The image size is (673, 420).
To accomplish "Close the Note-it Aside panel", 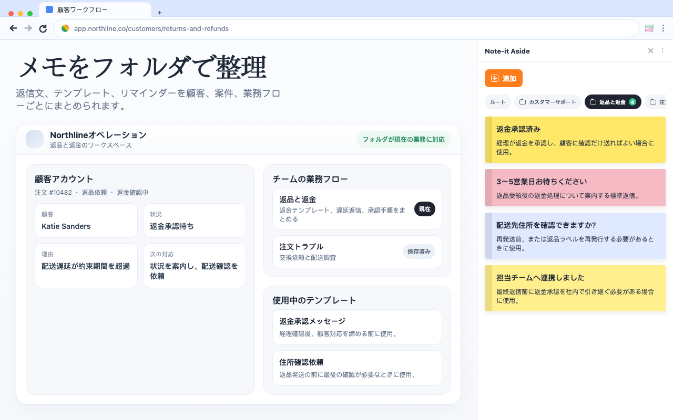I will tap(651, 51).
